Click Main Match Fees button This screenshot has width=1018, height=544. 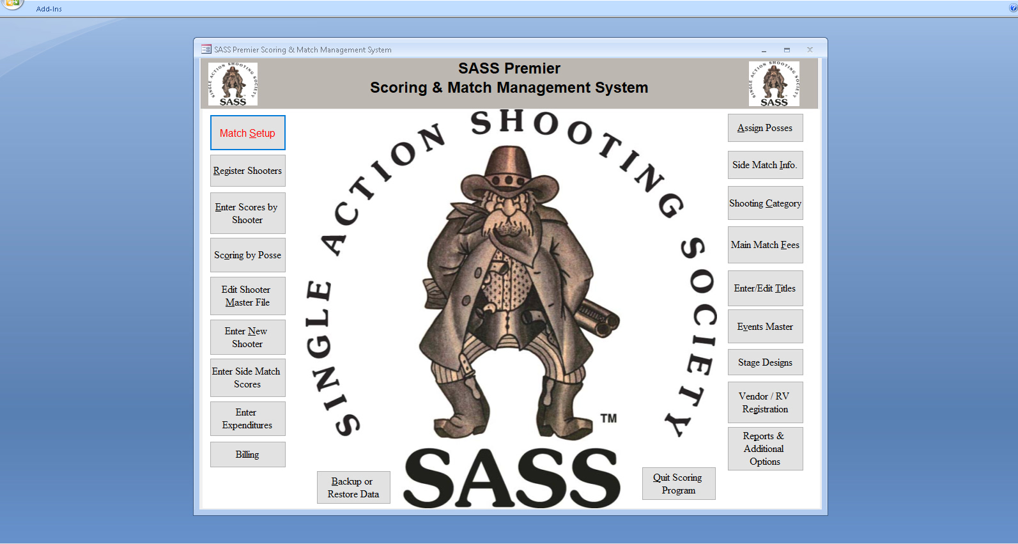[x=765, y=245]
